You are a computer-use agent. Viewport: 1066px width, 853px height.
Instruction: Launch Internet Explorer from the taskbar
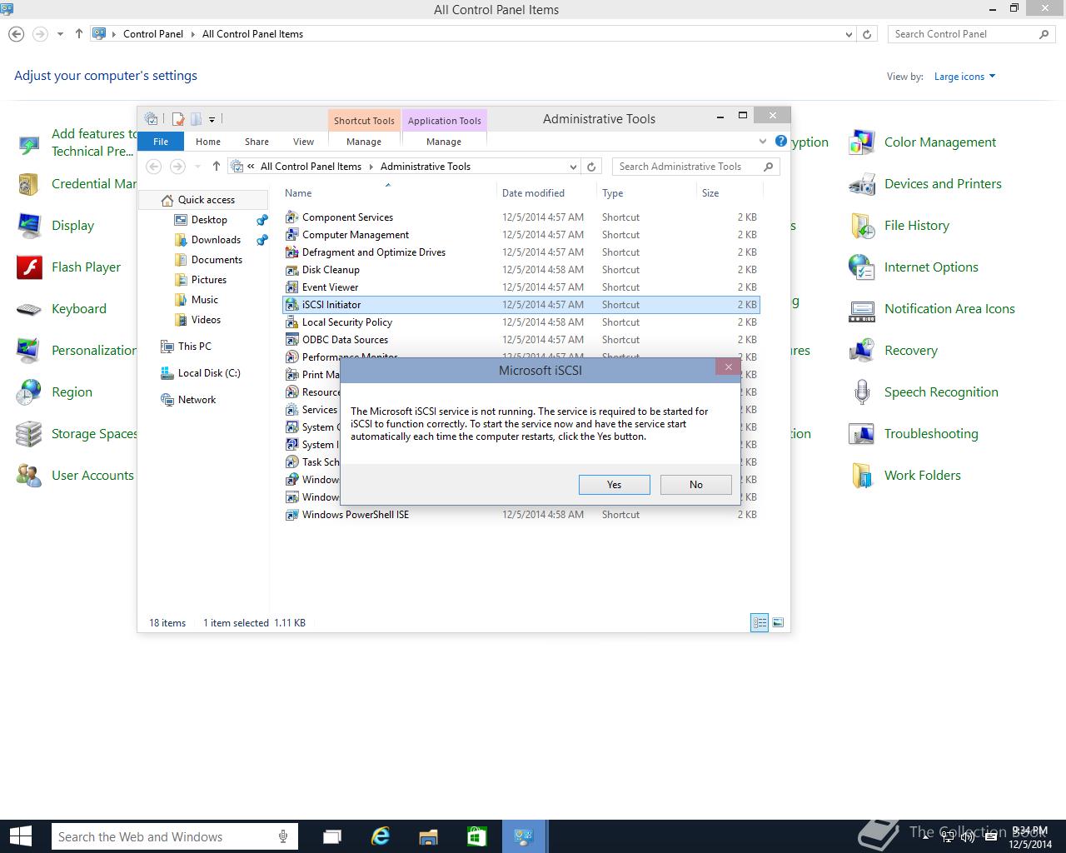[381, 836]
